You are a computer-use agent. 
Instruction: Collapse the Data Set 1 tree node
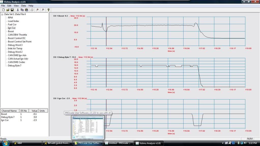(2, 14)
